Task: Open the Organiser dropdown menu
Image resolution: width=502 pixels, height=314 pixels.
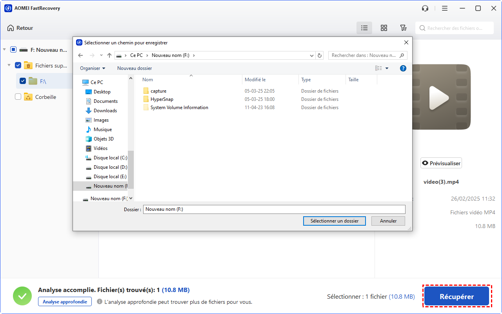Action: click(x=93, y=68)
